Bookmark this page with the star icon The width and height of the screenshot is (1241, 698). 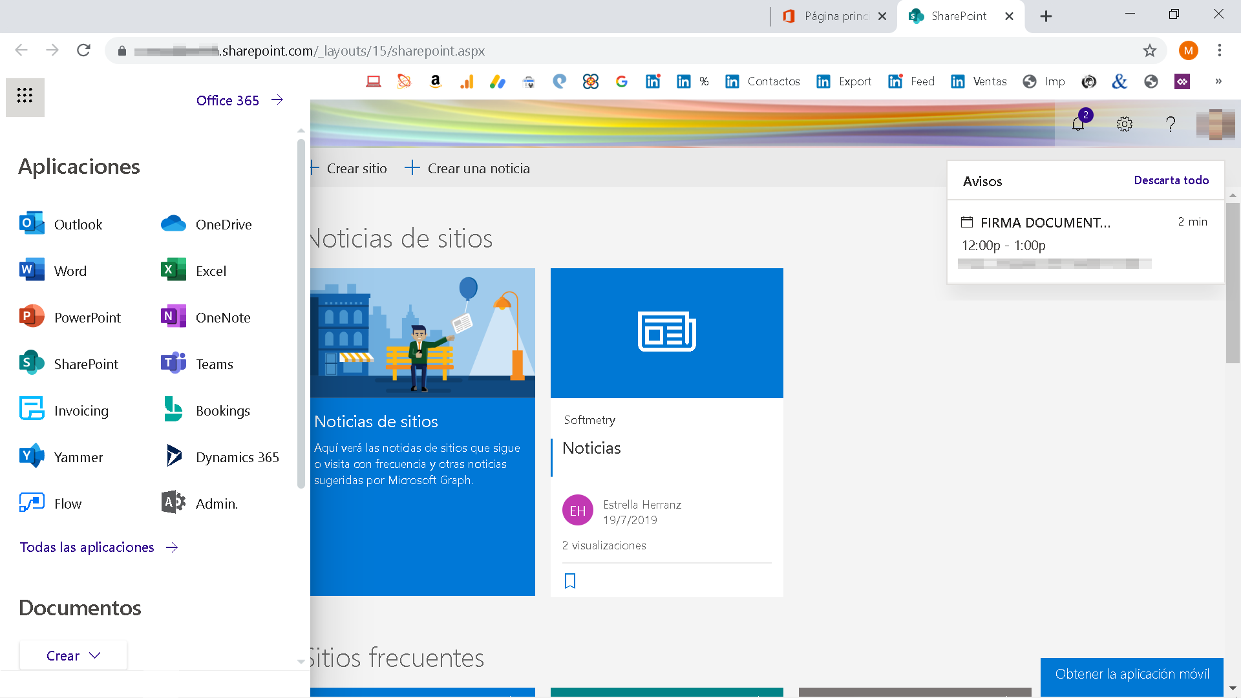1150,50
